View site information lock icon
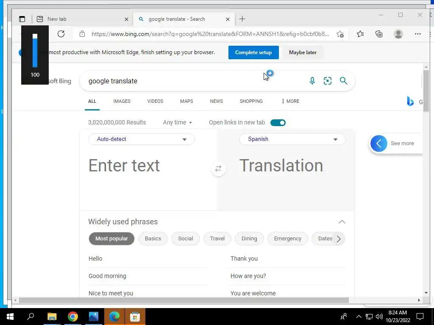Image resolution: width=434 pixels, height=325 pixels. click(82, 34)
